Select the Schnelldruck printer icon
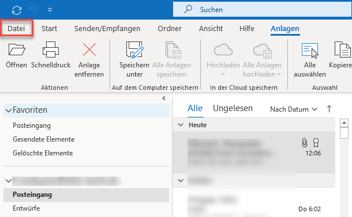This screenshot has height=217, width=352. pos(51,50)
